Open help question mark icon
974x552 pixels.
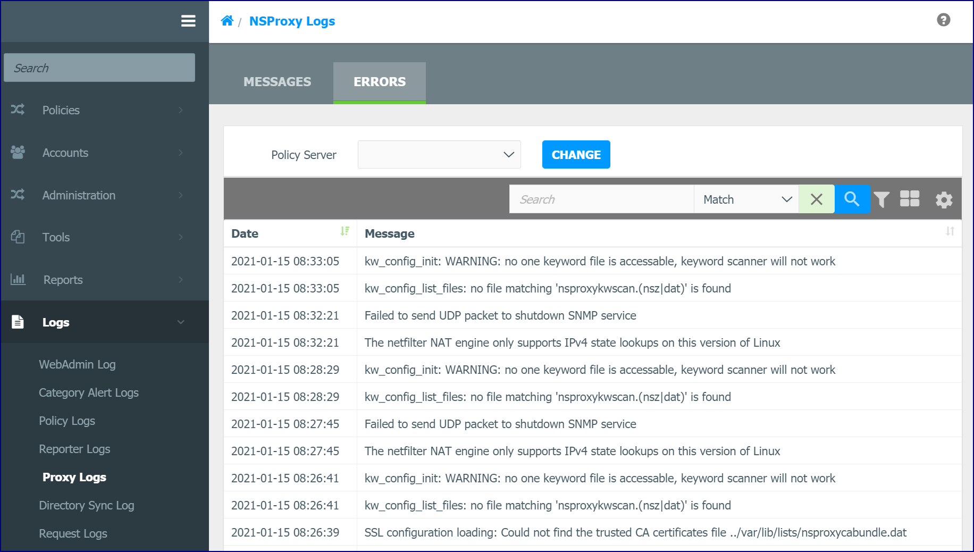pos(944,20)
